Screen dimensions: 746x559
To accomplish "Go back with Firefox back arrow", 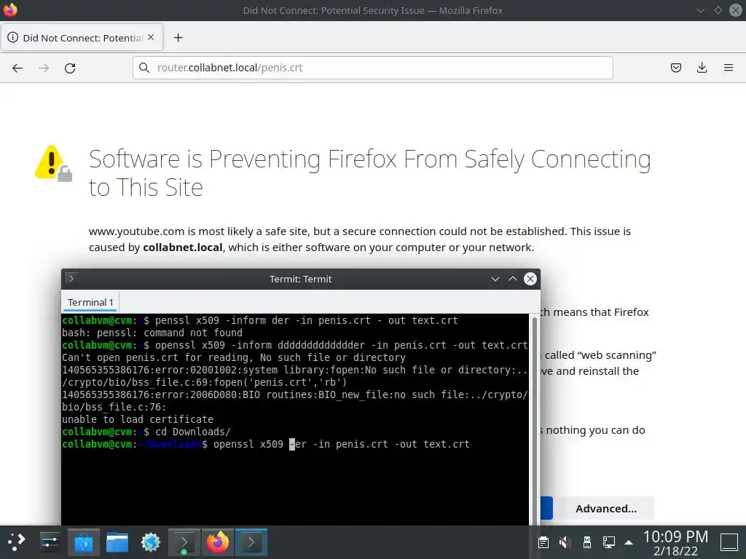I will coord(17,68).
